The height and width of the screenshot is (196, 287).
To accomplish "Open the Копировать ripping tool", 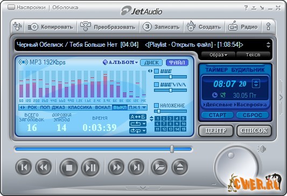I will click(x=51, y=27).
